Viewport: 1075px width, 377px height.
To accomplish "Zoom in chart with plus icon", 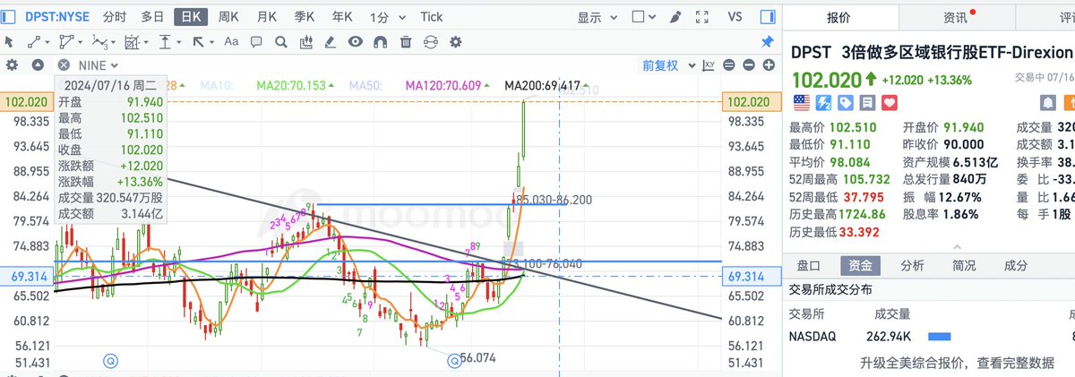I will [770, 64].
